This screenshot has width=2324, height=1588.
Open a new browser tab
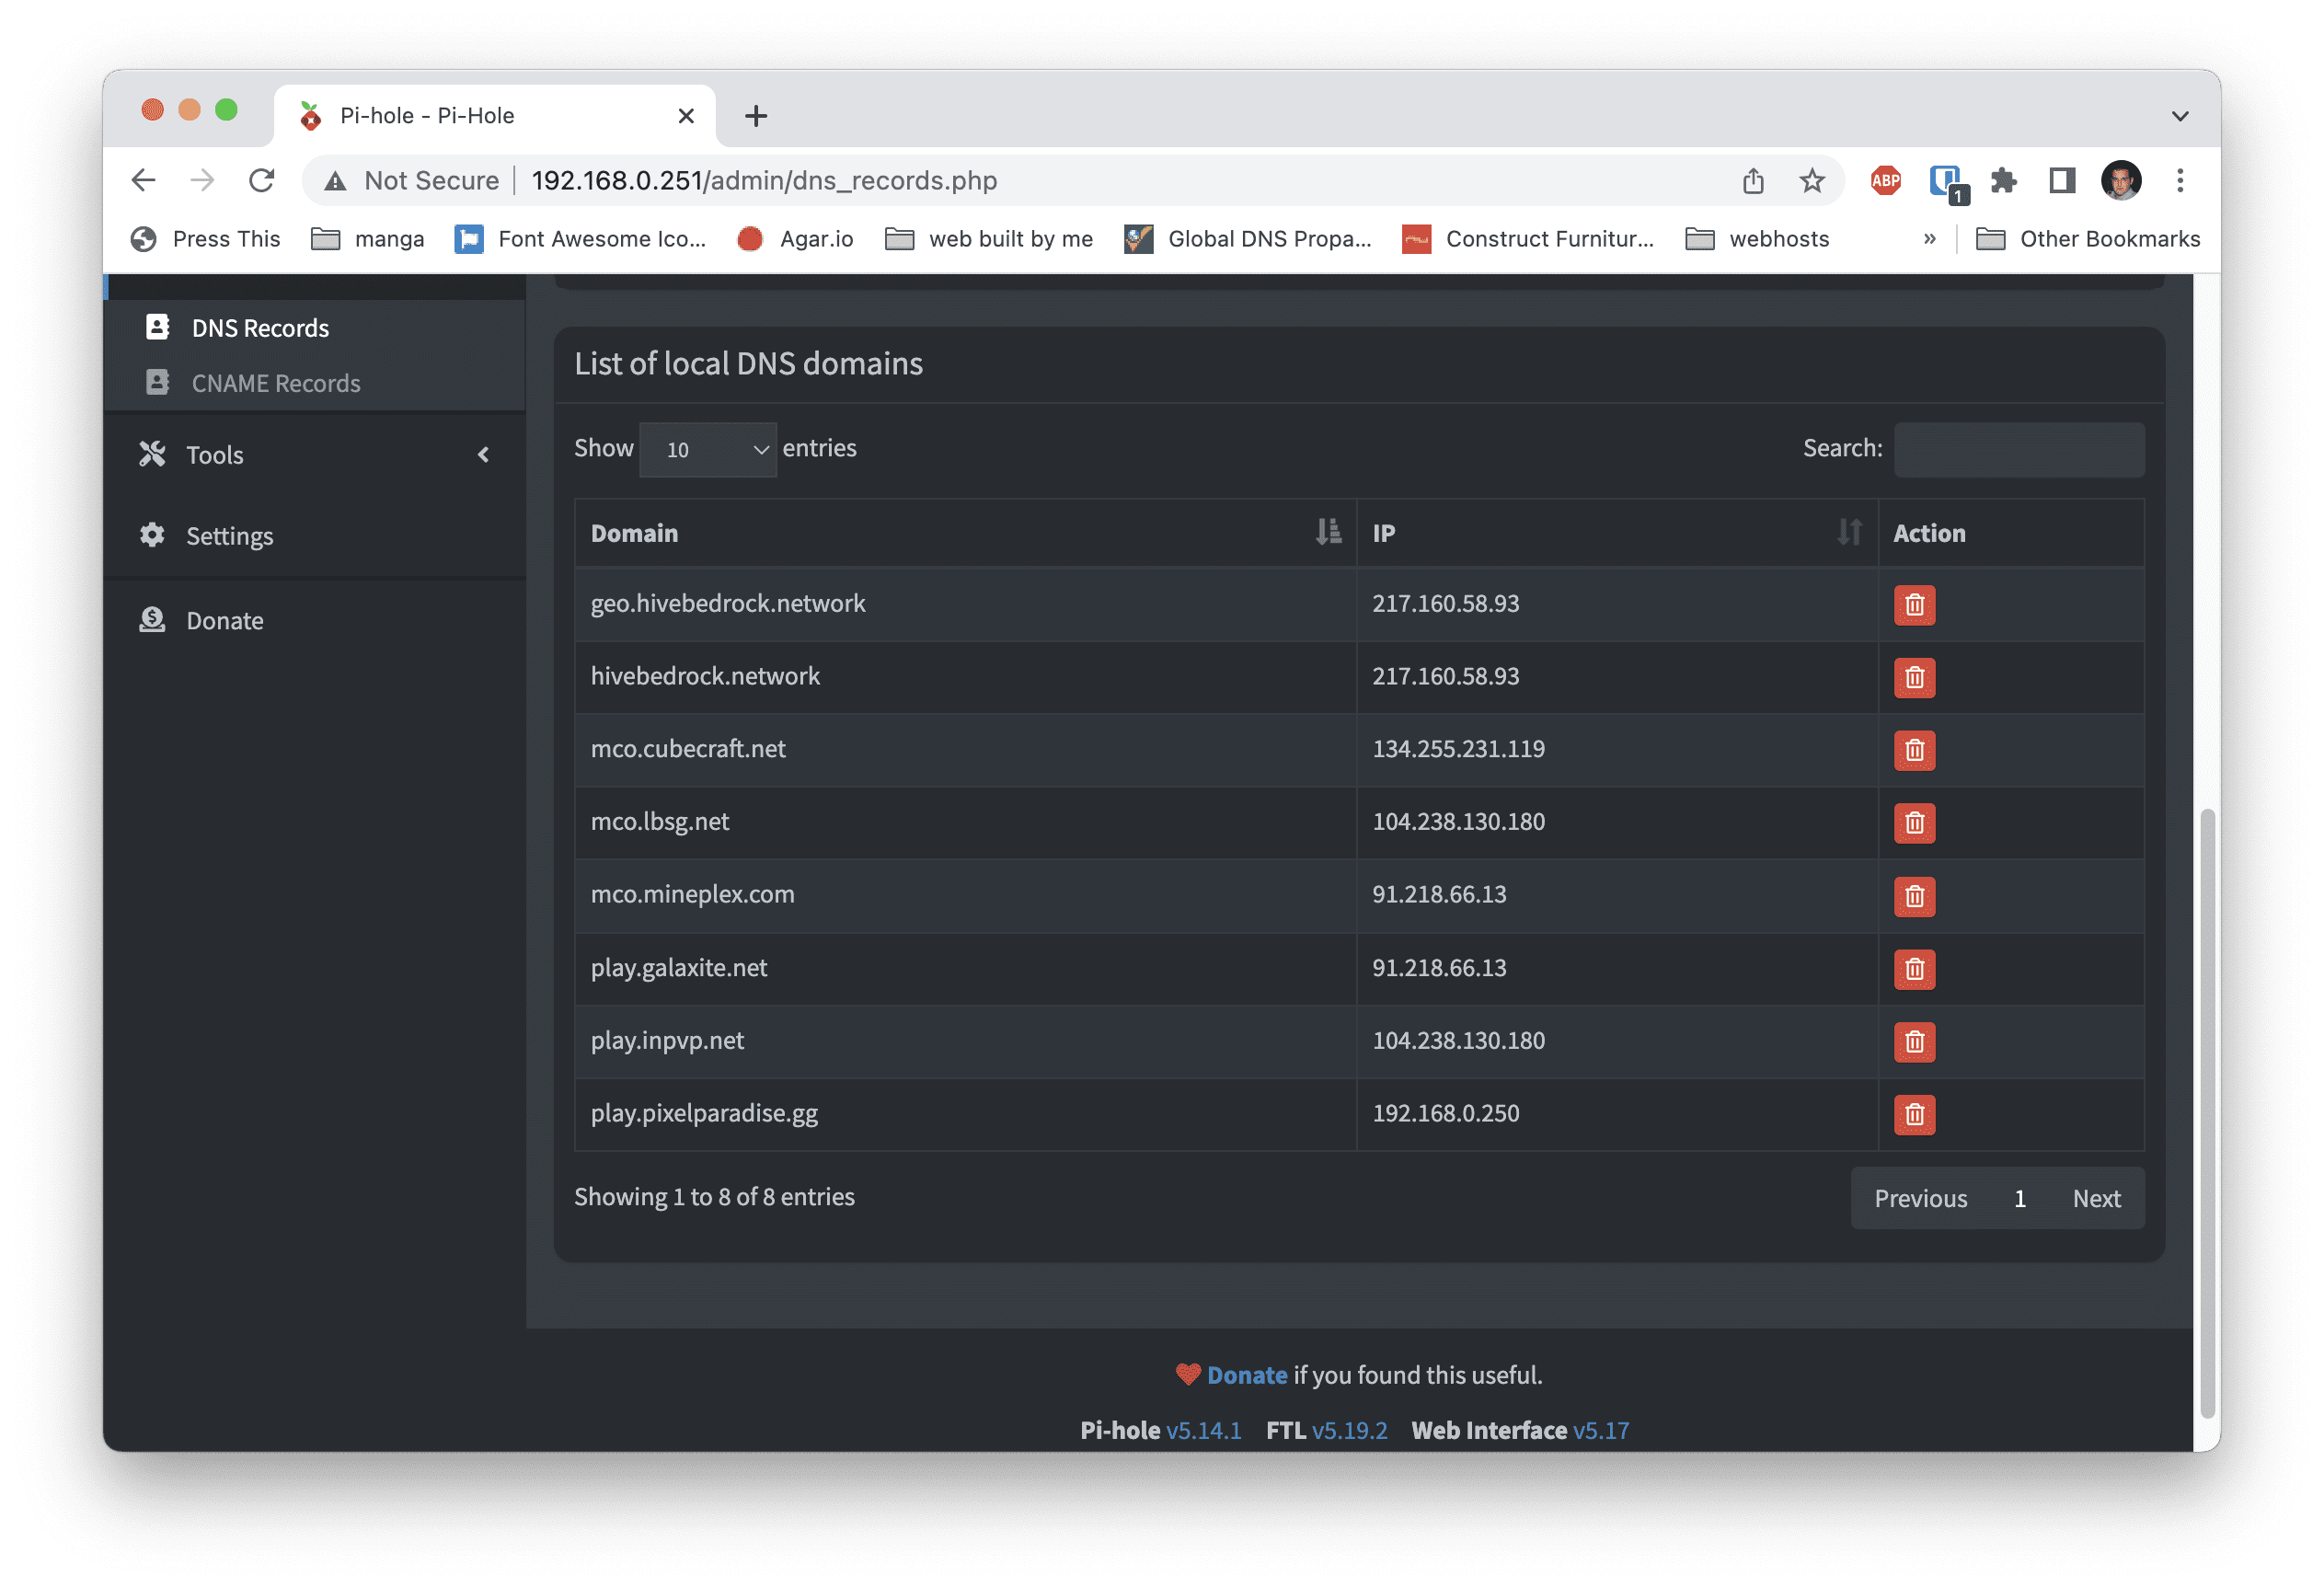[756, 116]
